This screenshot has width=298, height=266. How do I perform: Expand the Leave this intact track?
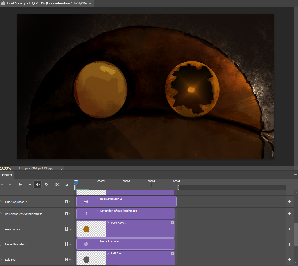pos(1,244)
